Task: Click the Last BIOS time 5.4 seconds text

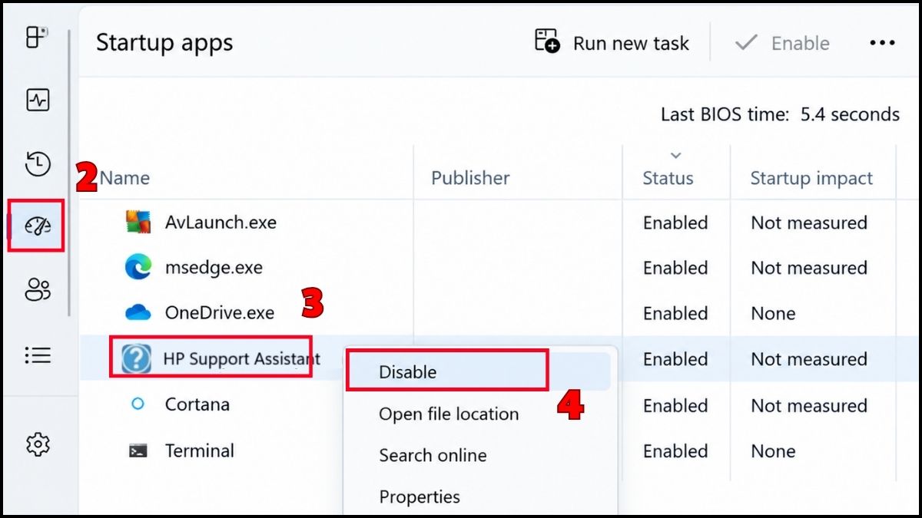Action: [780, 114]
